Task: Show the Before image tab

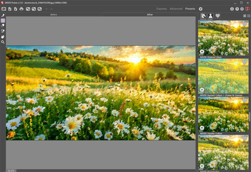Action: click(x=54, y=15)
